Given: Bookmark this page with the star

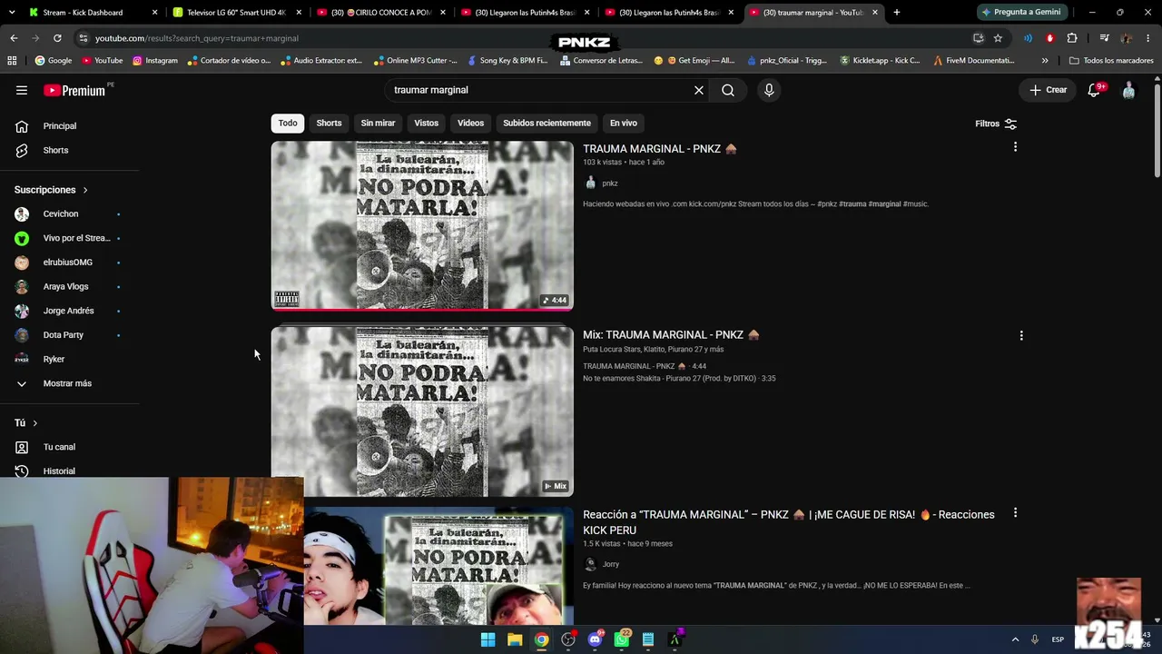Looking at the screenshot, I should pos(998,38).
